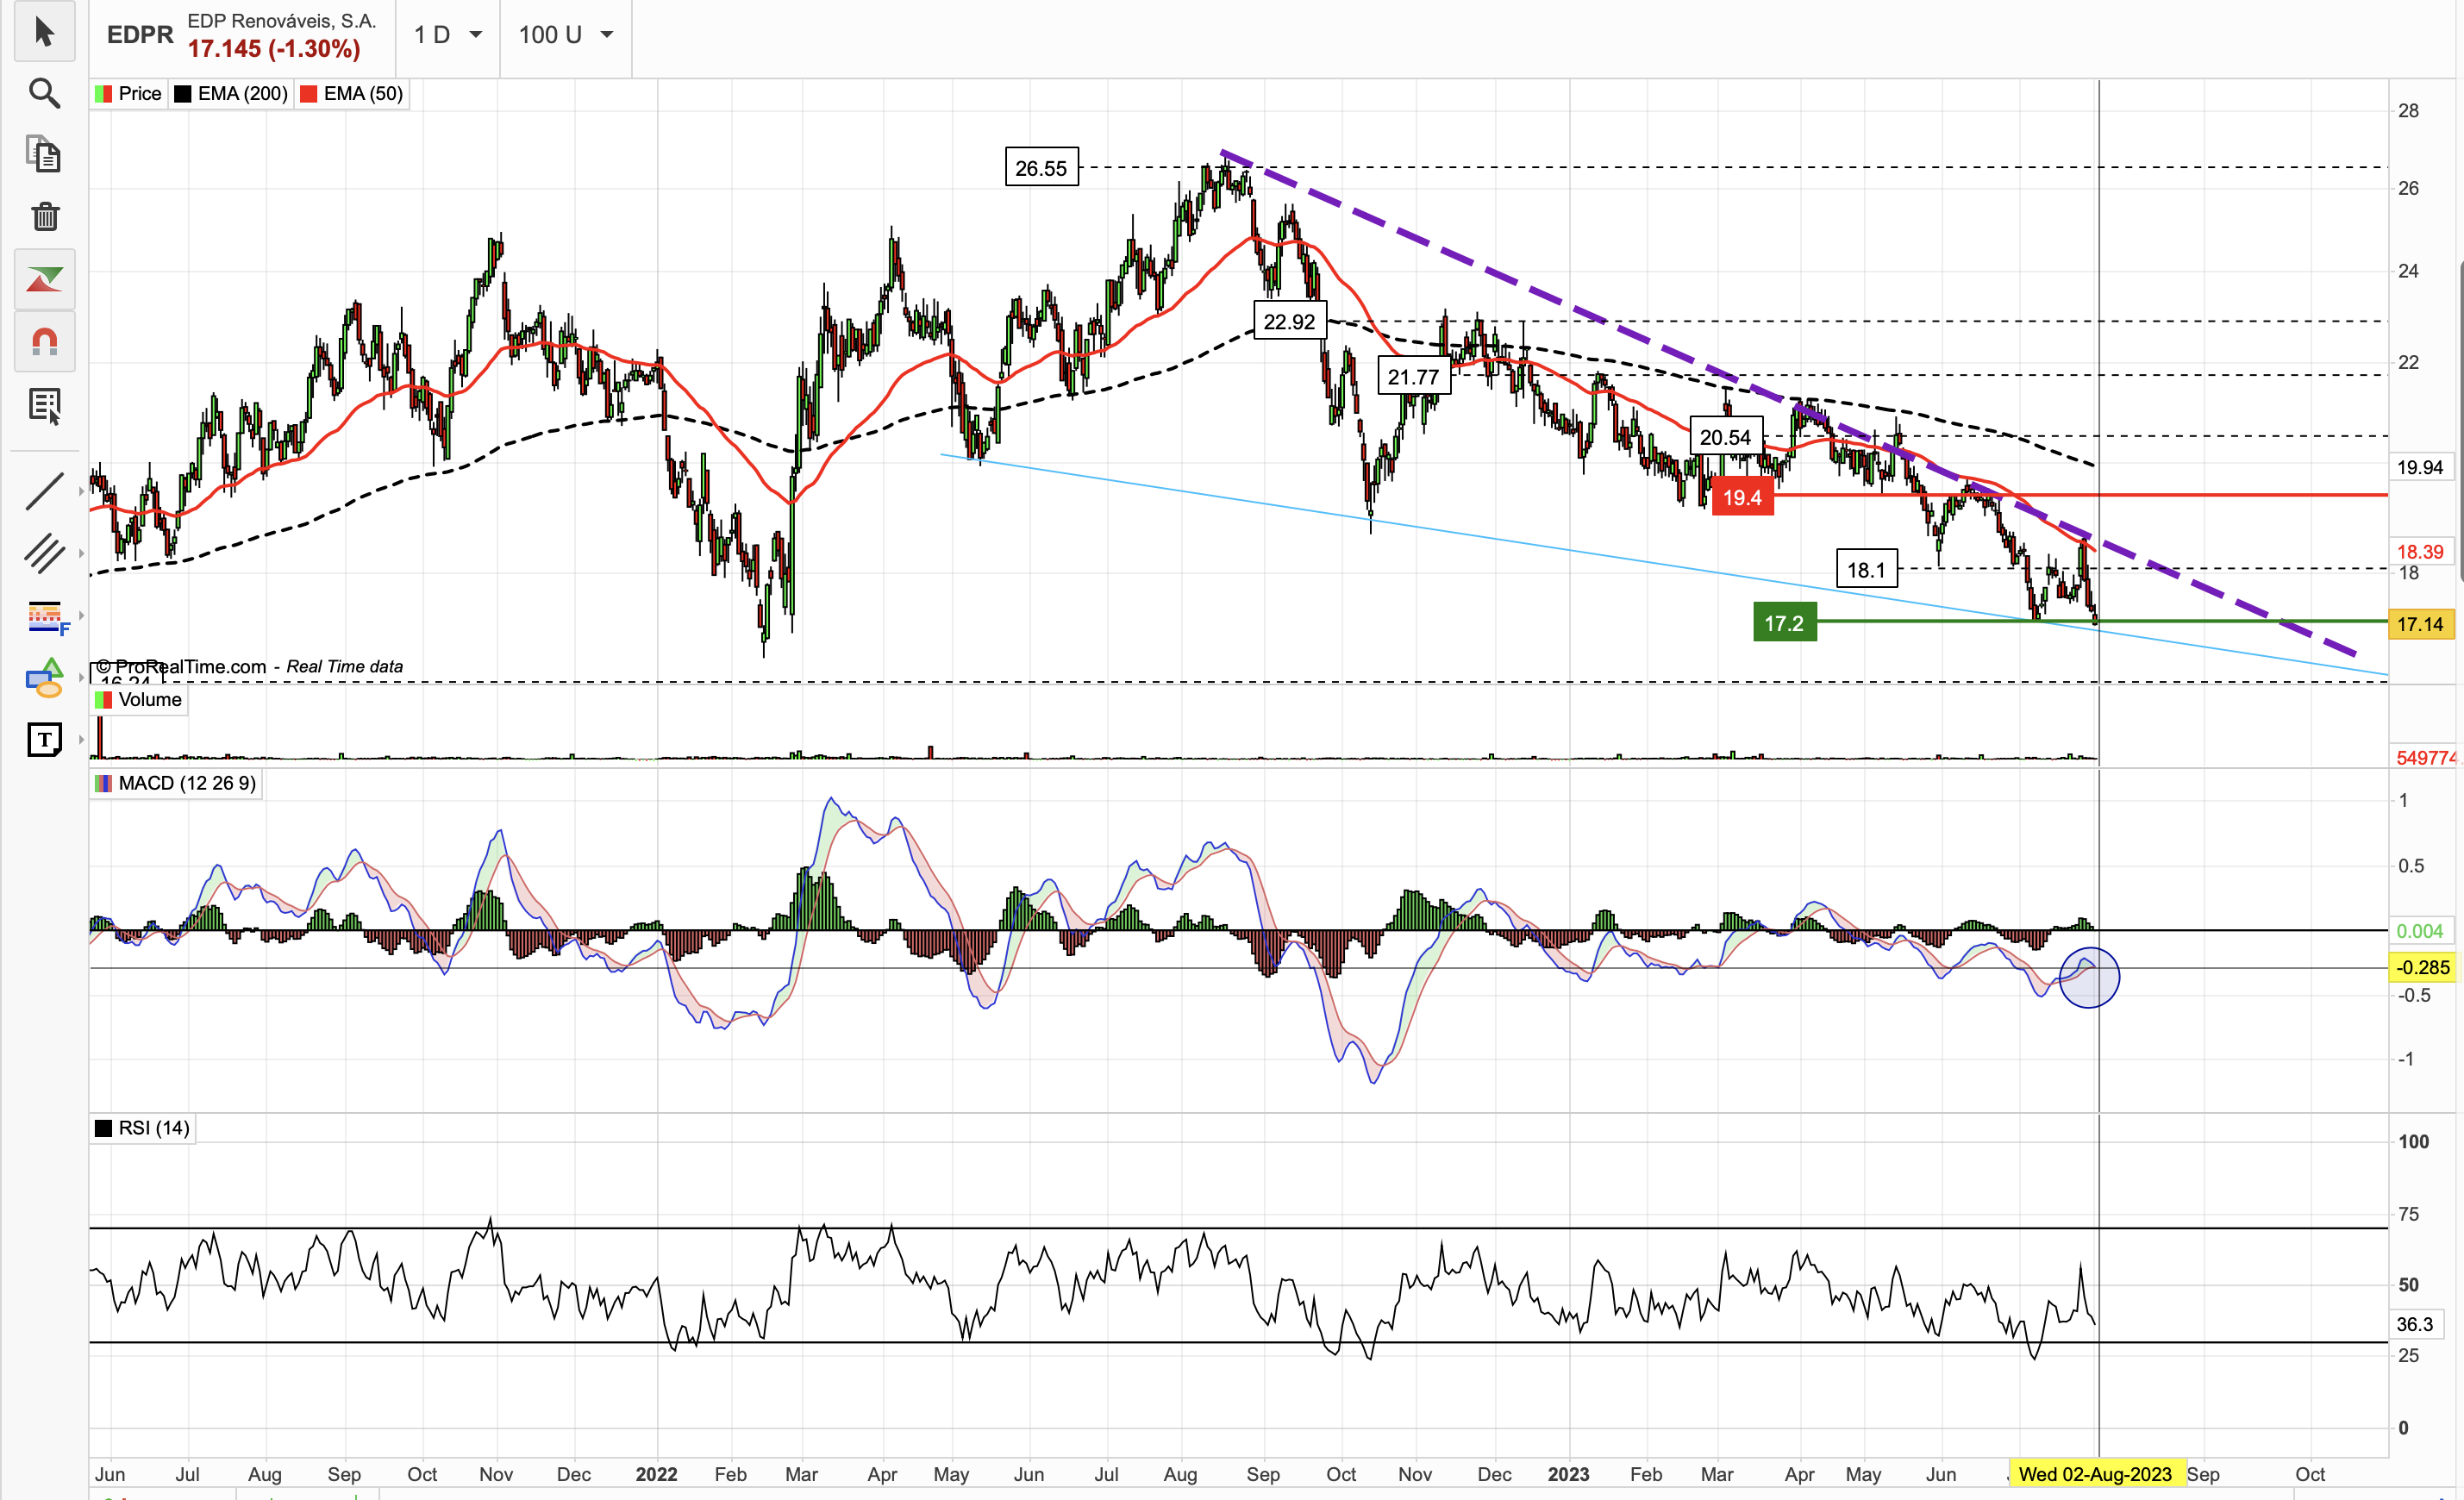Open the list selection cursor tool
Viewport: 2464px width, 1500px height.
(x=44, y=406)
